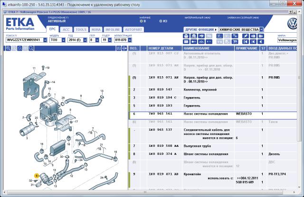Click the cross-arrow move icon above the illustration
304x197 pixels.
pos(124,48)
